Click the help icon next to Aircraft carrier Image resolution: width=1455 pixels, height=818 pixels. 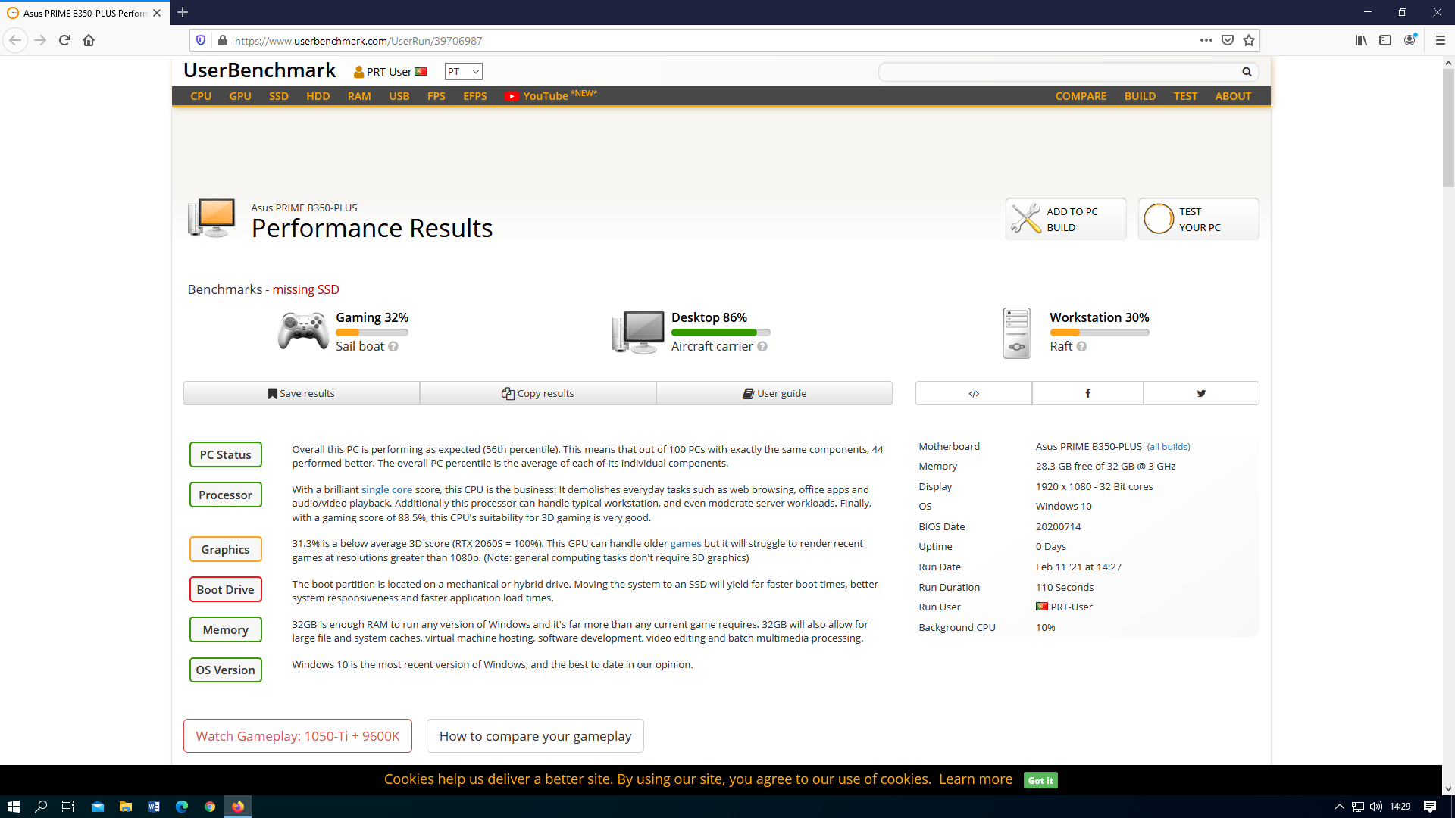[762, 347]
